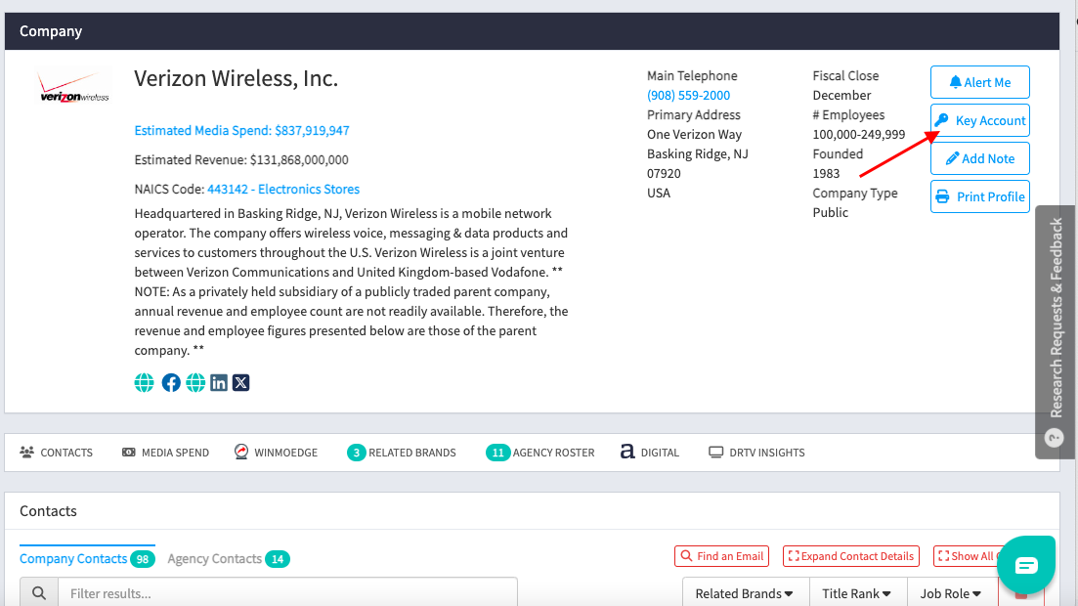The height and width of the screenshot is (606, 1078).
Task: Click the Founded year 1983
Action: point(826,173)
